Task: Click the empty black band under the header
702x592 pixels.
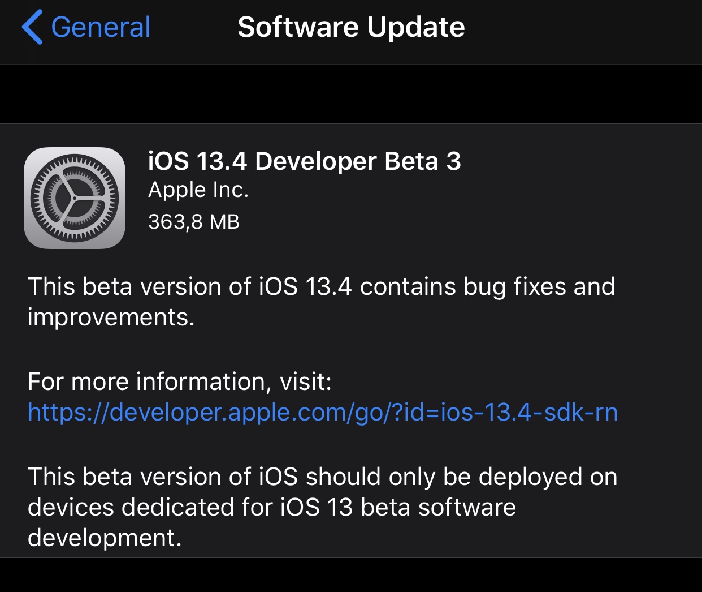Action: pos(351,94)
